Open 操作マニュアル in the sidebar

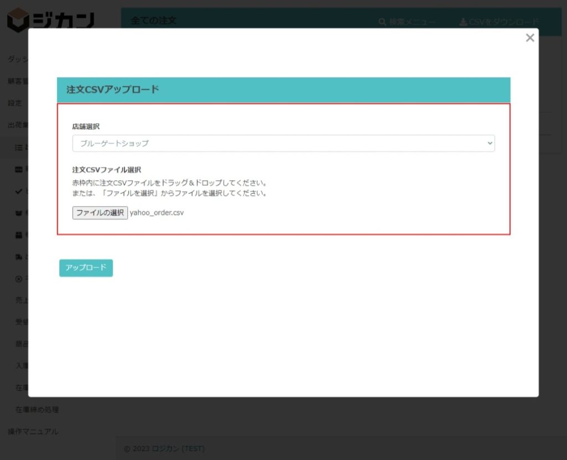[x=33, y=431]
